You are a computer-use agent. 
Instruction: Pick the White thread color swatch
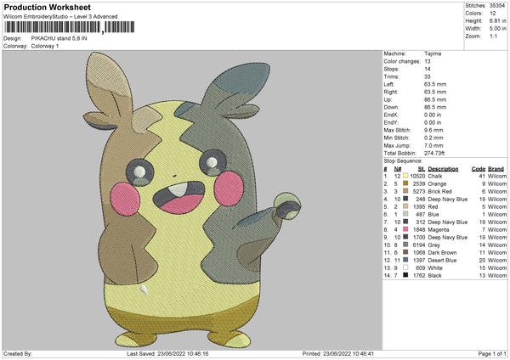[x=405, y=267]
